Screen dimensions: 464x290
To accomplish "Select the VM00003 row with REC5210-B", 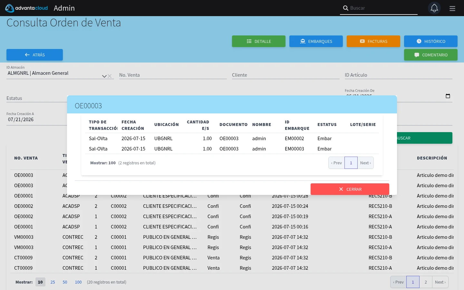I will click(232, 237).
